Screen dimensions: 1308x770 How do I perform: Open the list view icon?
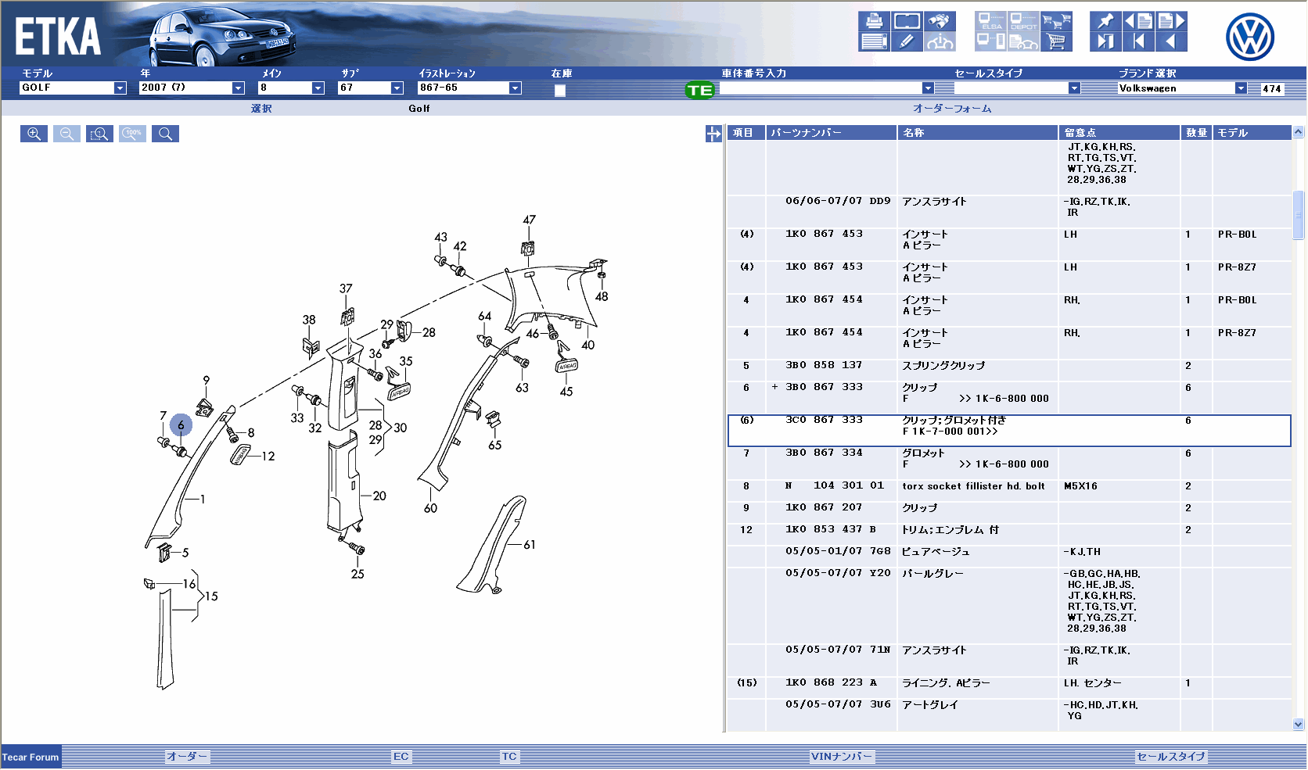(874, 41)
